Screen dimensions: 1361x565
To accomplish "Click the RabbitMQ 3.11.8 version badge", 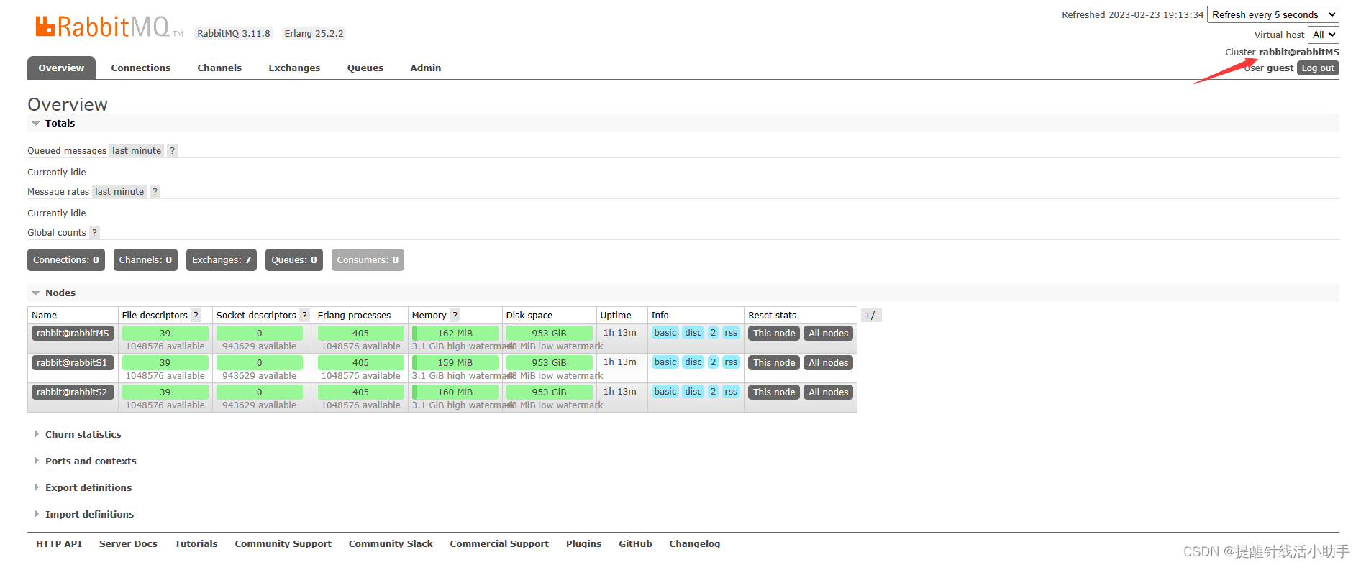I will [x=234, y=34].
